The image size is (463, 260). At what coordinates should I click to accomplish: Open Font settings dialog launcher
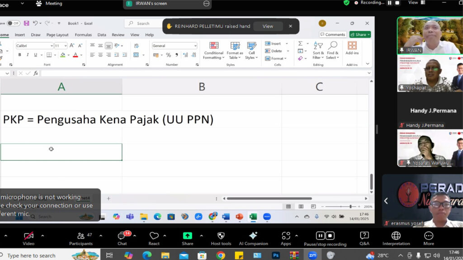84,65
